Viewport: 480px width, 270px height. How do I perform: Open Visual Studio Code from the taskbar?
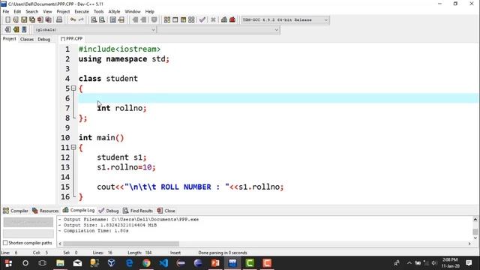click(x=163, y=263)
